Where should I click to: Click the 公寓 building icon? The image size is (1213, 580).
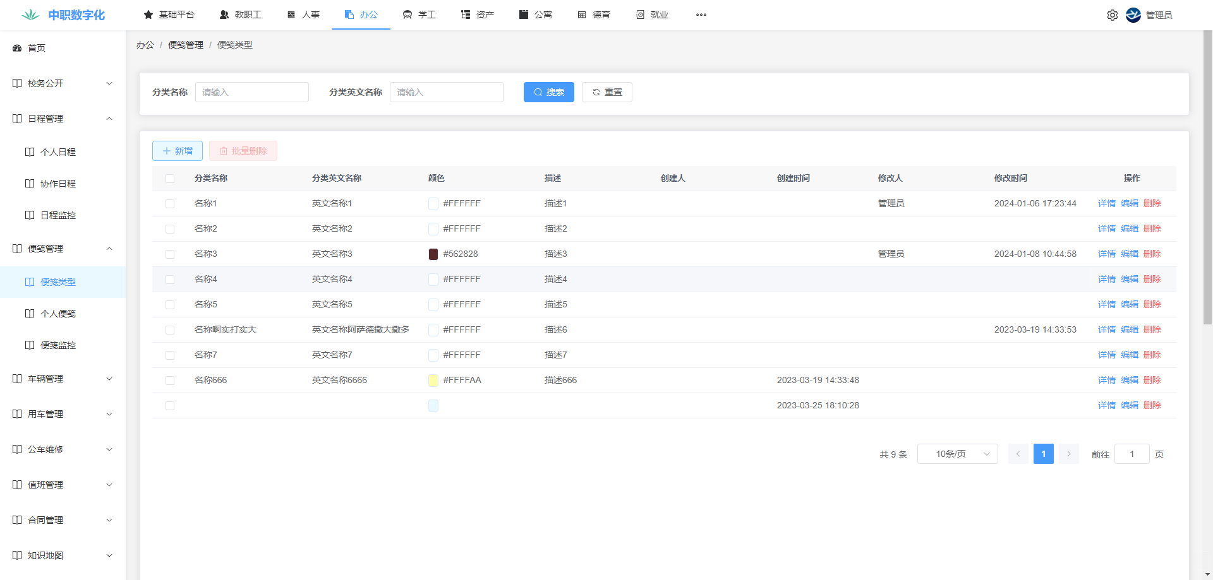click(x=524, y=15)
